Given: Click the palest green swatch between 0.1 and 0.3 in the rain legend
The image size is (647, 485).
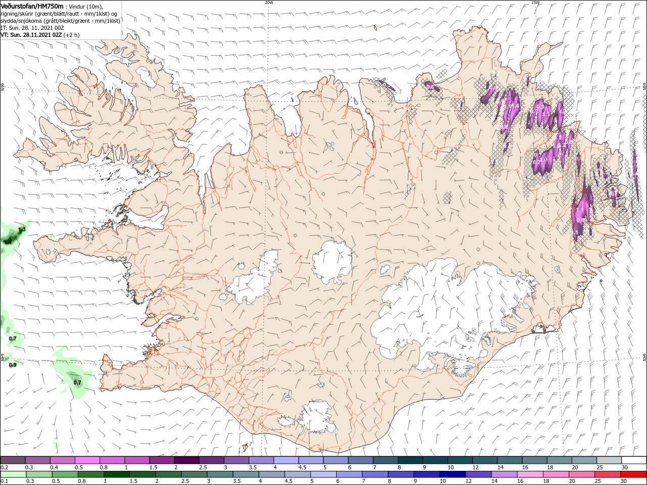Looking at the screenshot, I should point(13,474).
